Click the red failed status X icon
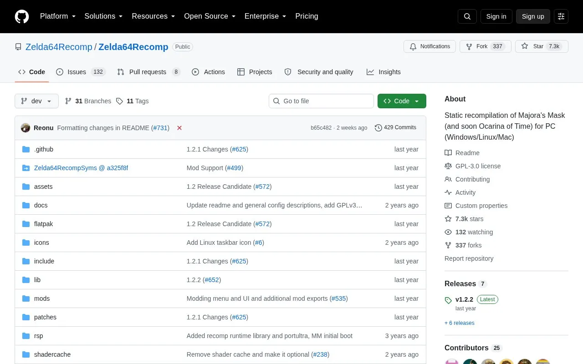 pyautogui.click(x=179, y=128)
